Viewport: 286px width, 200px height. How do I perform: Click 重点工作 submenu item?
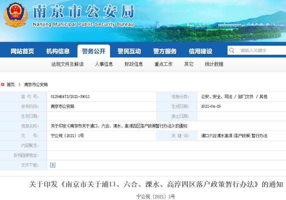click(164, 64)
